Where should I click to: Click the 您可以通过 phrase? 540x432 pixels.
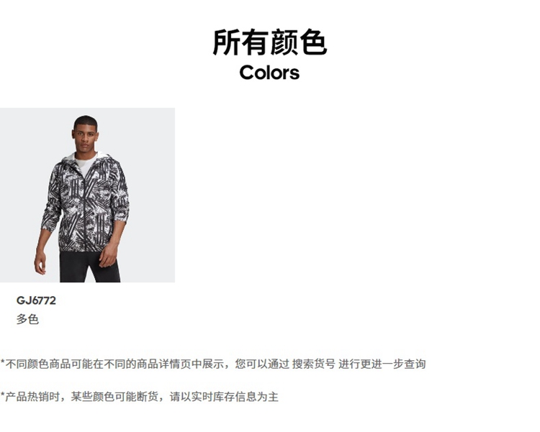262,364
